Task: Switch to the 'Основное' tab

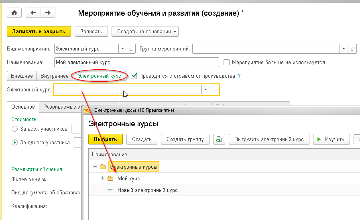Action: tap(23, 107)
